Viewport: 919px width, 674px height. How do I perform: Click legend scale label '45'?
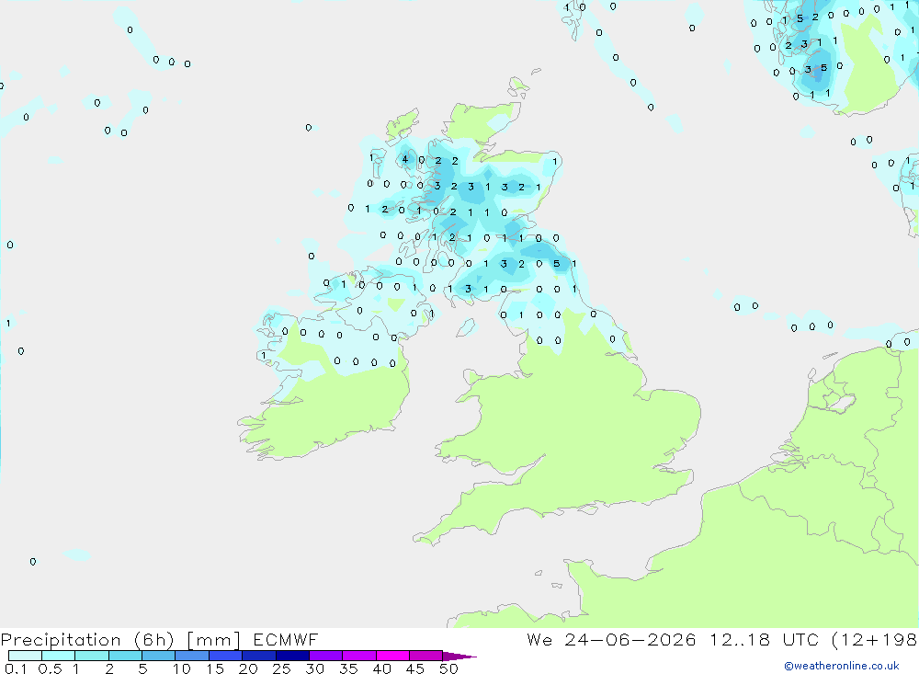415,668
